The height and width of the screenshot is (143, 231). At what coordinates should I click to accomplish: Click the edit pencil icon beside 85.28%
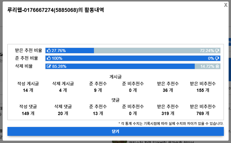pos(49,66)
